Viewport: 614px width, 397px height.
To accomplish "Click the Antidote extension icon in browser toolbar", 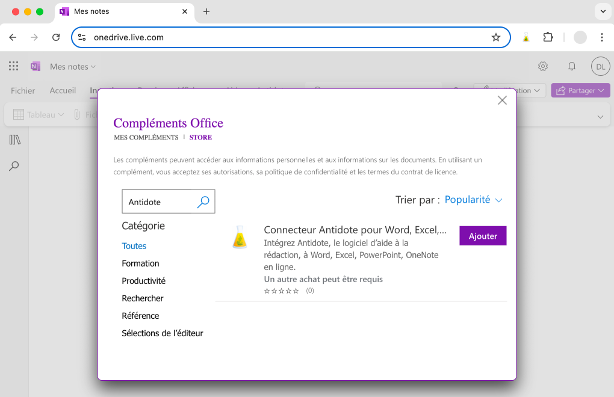I will 526,37.
